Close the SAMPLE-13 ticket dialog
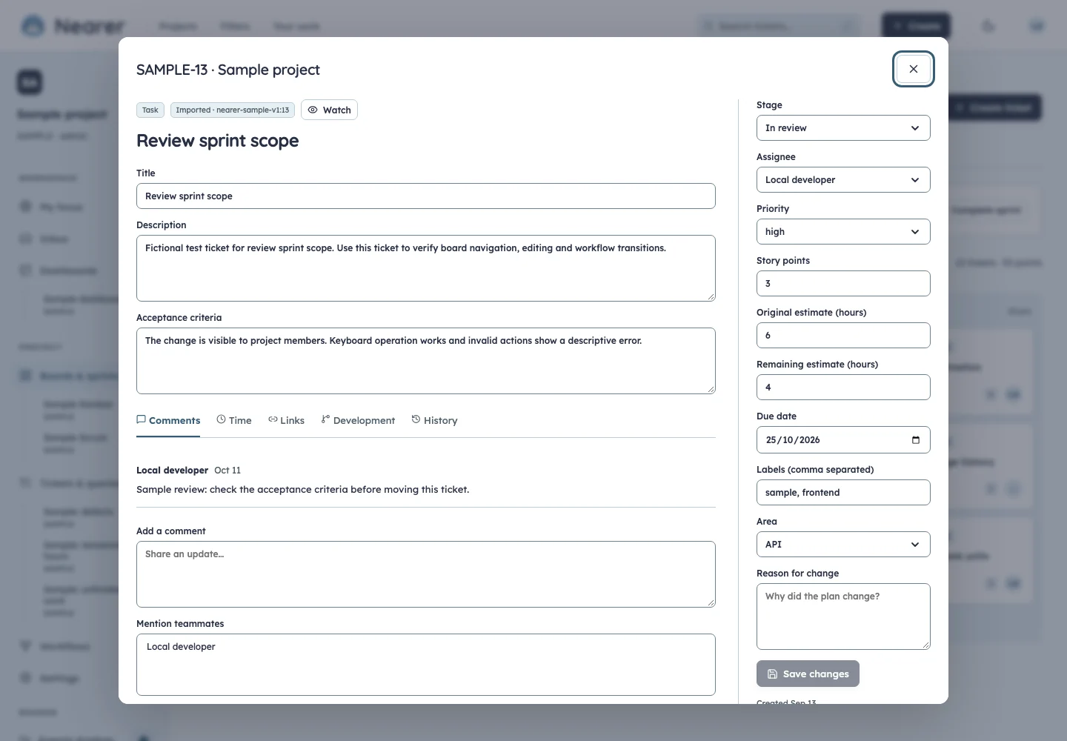This screenshot has height=741, width=1067. pyautogui.click(x=913, y=69)
